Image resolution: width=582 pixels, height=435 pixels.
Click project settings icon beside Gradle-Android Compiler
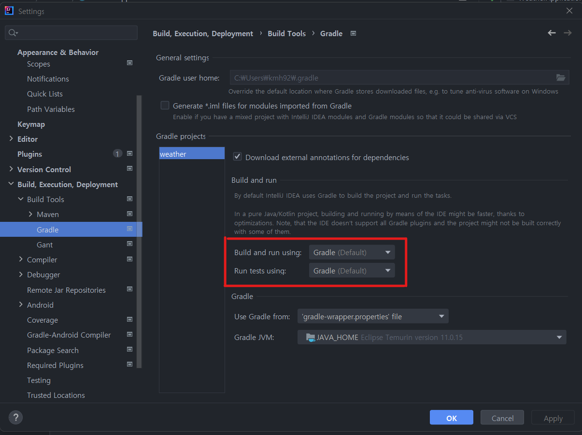point(129,334)
